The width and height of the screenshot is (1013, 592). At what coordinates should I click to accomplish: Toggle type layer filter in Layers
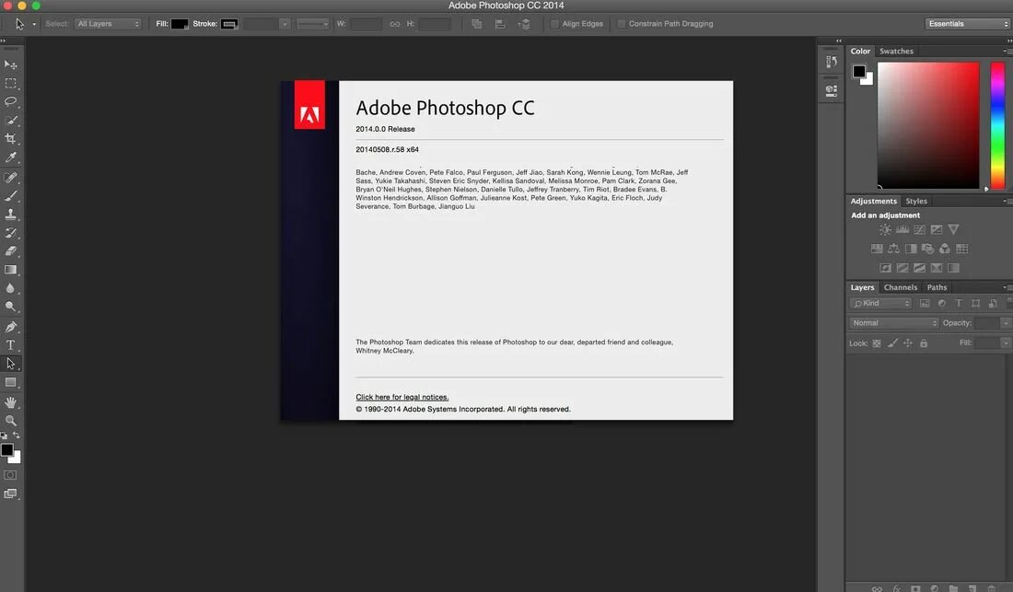tap(959, 304)
